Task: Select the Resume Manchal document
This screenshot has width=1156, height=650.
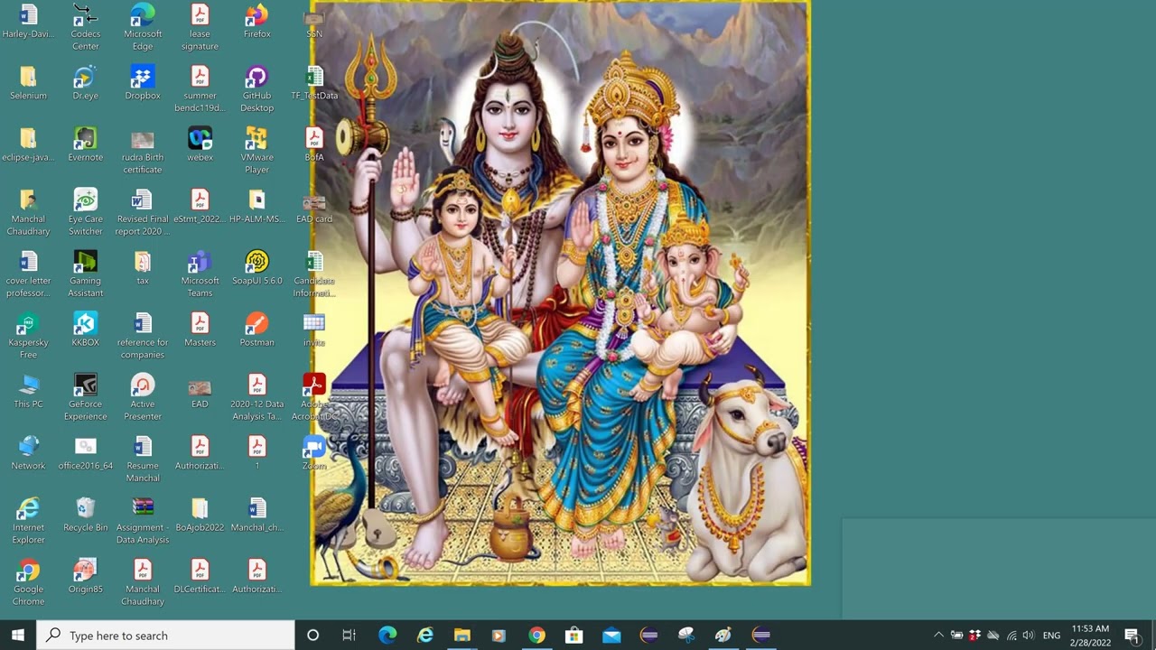Action: pos(143,459)
